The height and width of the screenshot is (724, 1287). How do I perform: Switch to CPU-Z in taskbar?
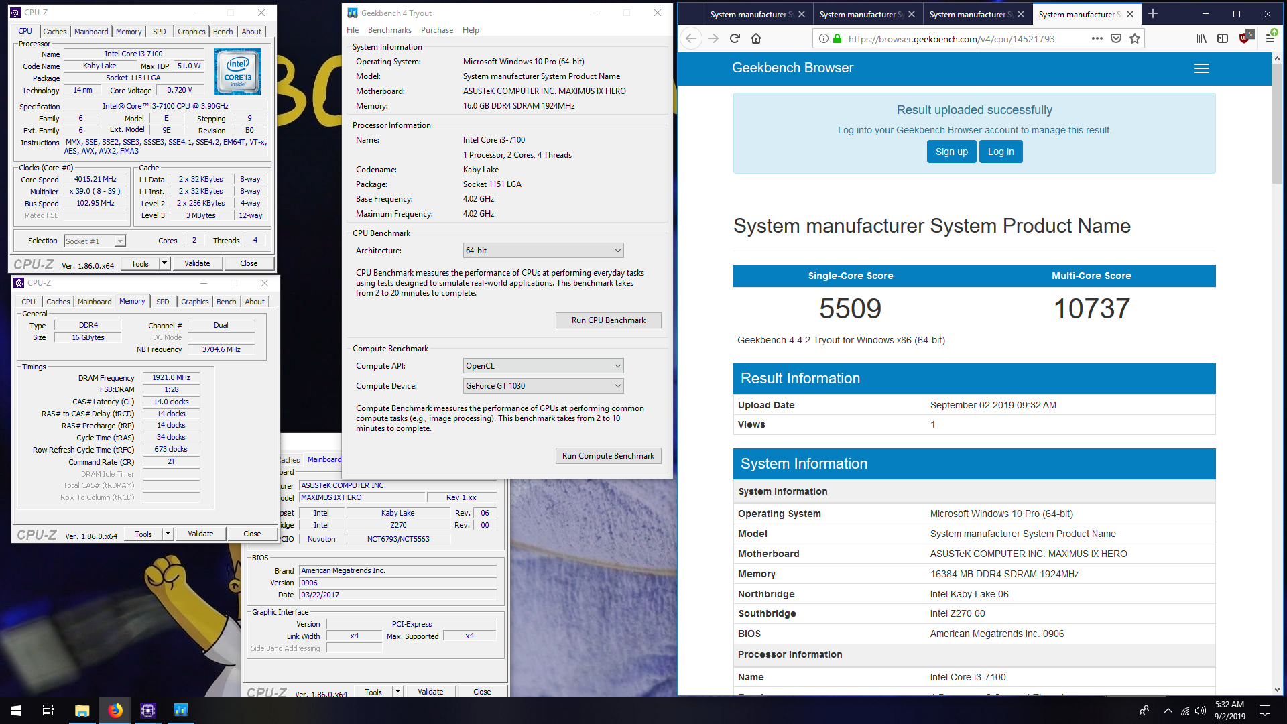pyautogui.click(x=148, y=711)
